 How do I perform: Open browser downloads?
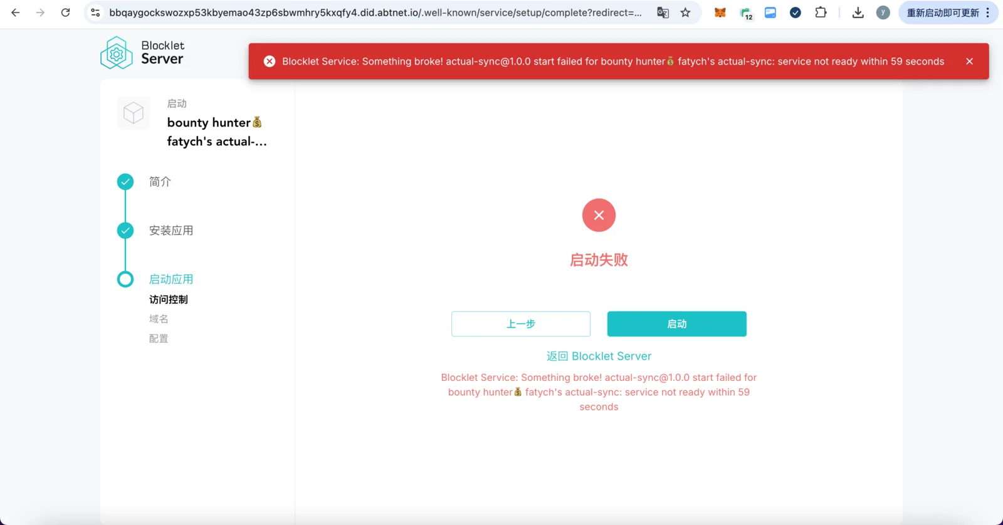click(x=858, y=13)
